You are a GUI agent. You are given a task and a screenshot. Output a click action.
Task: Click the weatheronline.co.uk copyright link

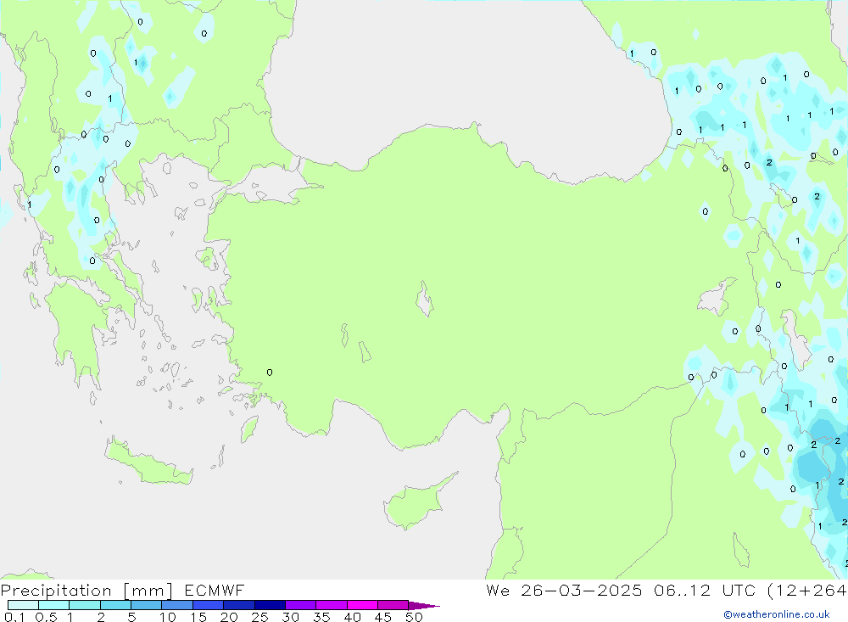[777, 614]
